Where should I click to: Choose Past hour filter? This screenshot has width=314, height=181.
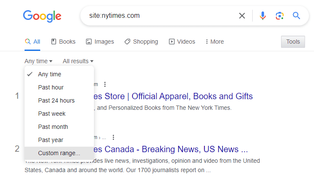coord(59,87)
